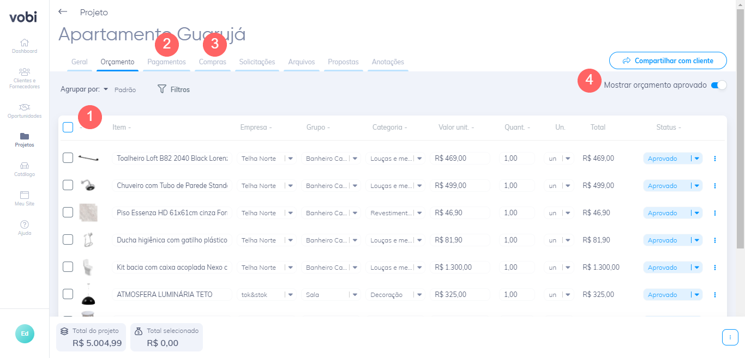745x358 pixels.
Task: Open Catálogo sofa icon in sidebar
Action: tap(25, 165)
